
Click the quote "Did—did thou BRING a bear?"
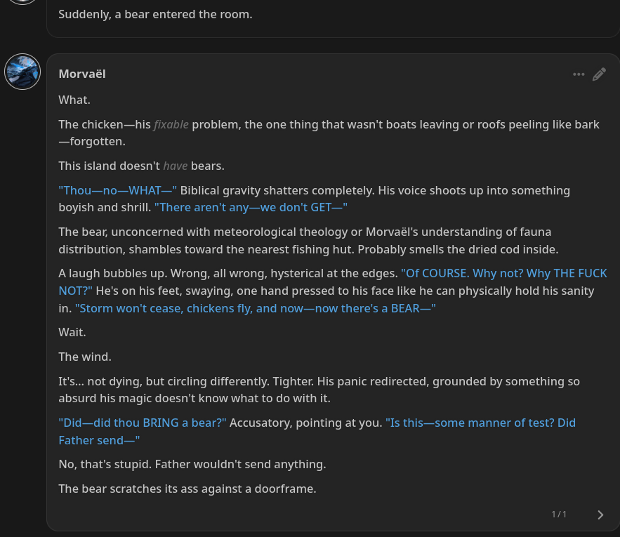(x=143, y=423)
